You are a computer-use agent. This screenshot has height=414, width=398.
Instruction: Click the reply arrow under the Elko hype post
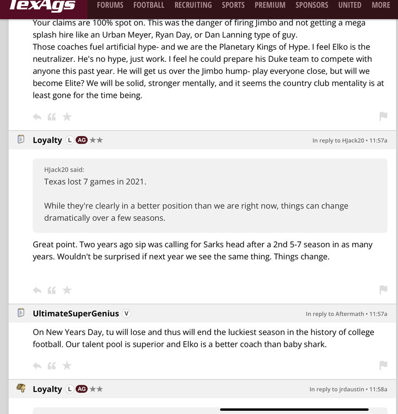tap(37, 116)
